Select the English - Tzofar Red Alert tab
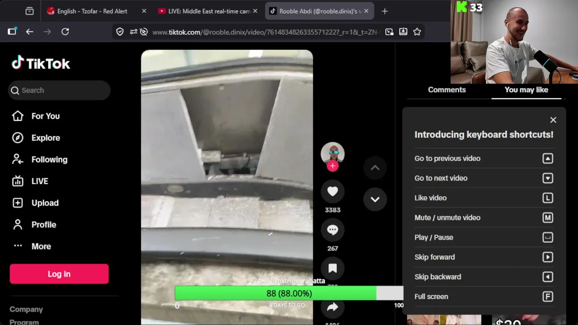 click(97, 11)
